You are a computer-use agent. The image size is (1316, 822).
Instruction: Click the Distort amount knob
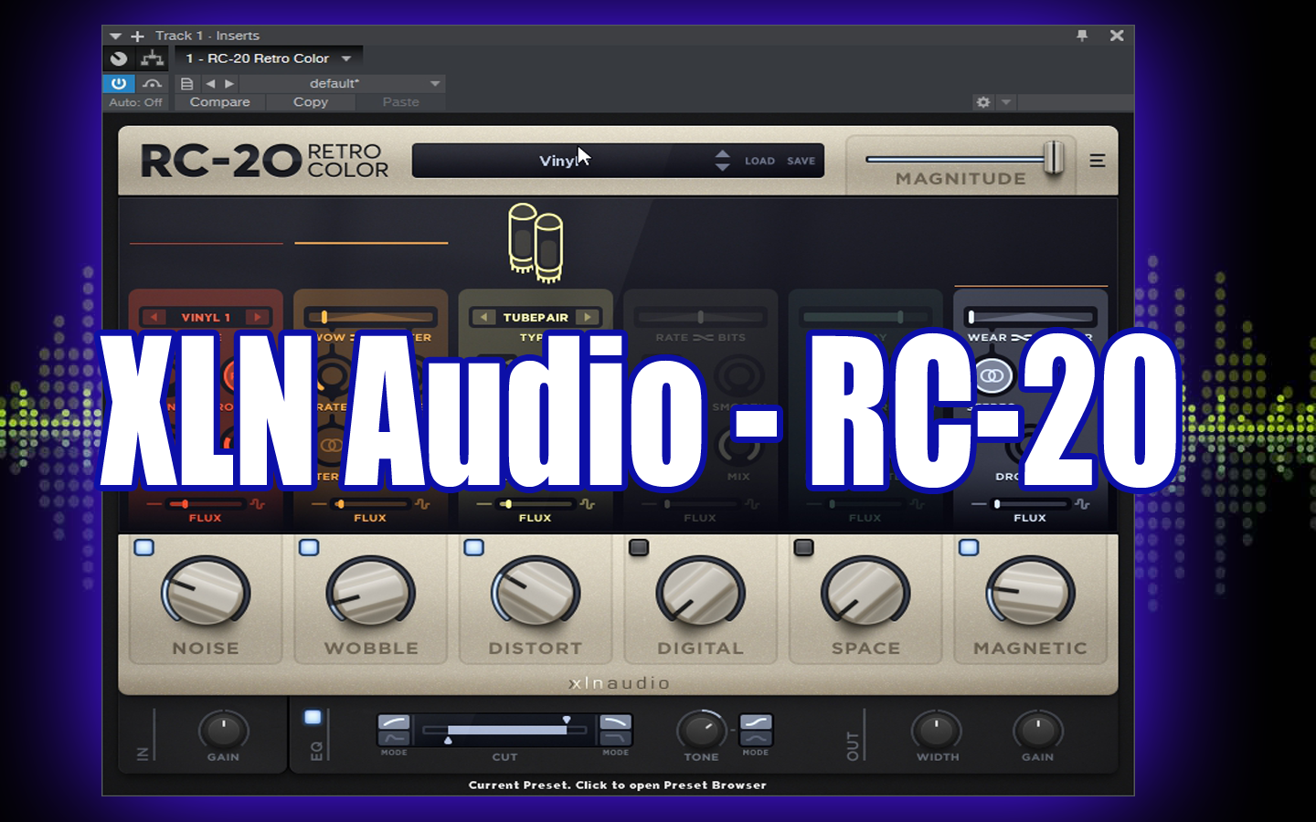pyautogui.click(x=536, y=593)
